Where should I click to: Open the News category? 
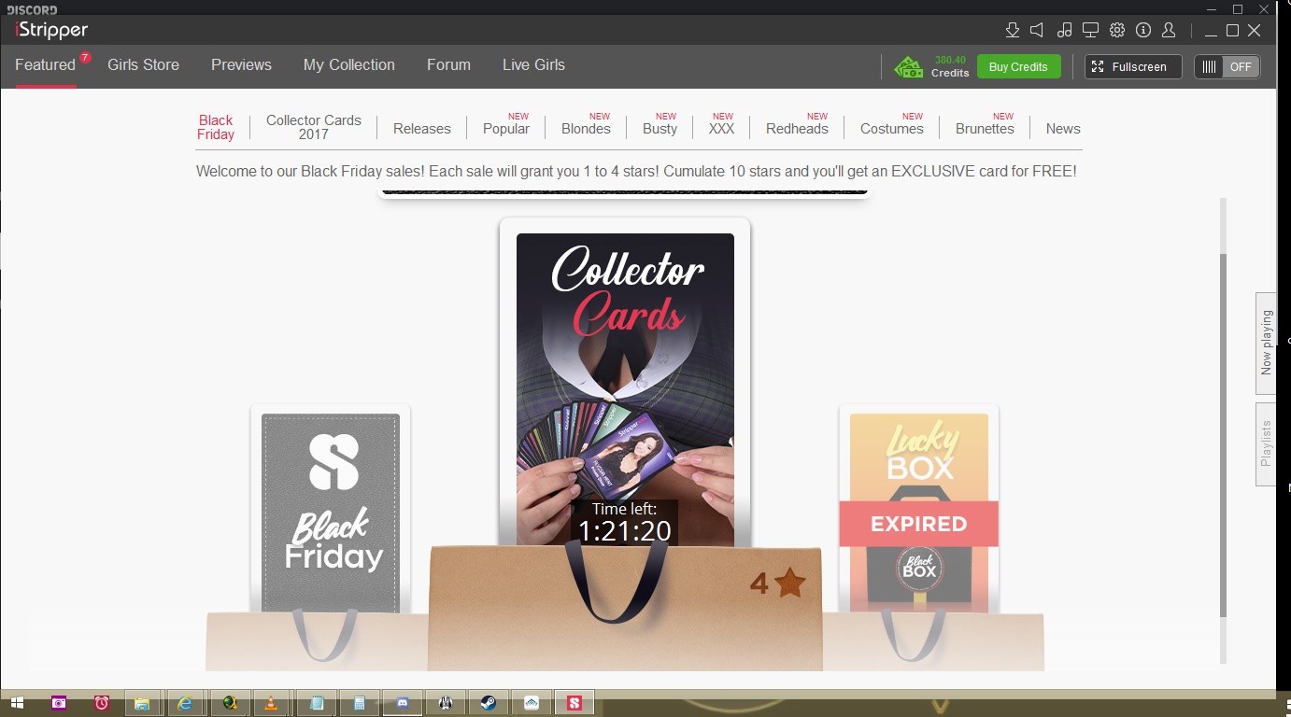[x=1063, y=129]
